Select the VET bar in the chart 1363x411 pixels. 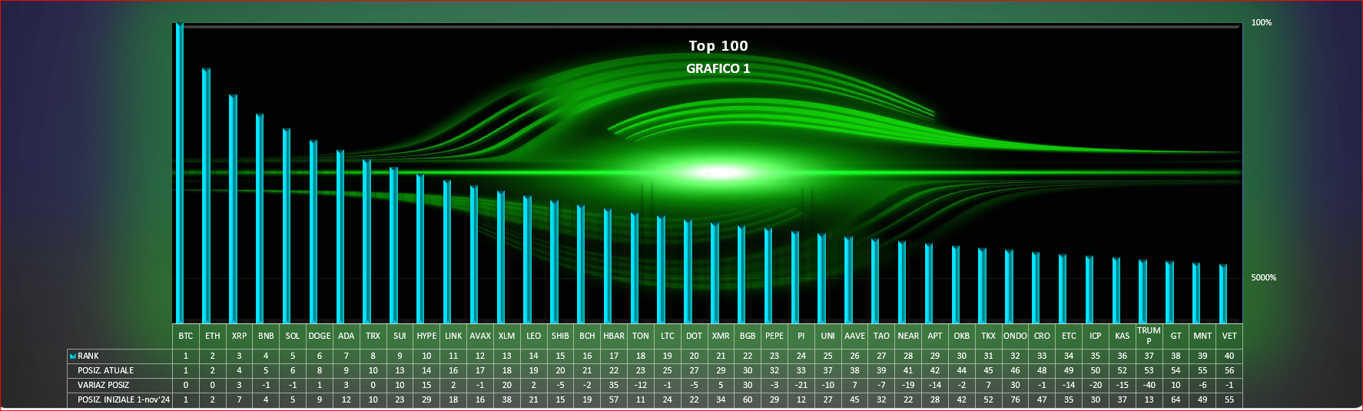coord(1223,293)
